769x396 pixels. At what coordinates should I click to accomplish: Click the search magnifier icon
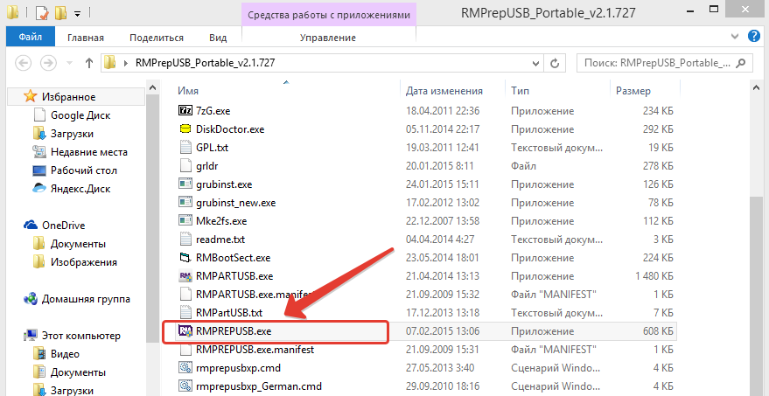(x=742, y=63)
